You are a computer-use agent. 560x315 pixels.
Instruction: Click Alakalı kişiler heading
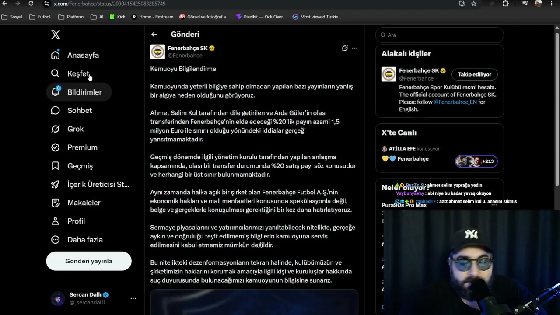tap(406, 54)
